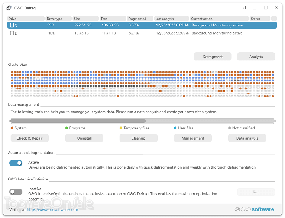Click the SSD drive type cell
Viewport: 285px width, 218px height.
click(x=51, y=25)
